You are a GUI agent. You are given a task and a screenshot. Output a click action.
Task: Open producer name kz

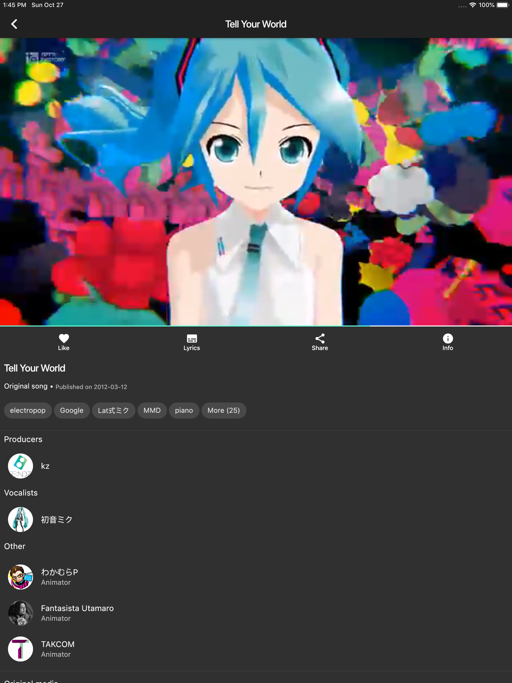tap(45, 466)
